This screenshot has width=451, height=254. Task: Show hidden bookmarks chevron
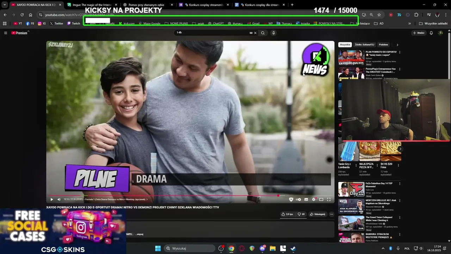pos(409,24)
